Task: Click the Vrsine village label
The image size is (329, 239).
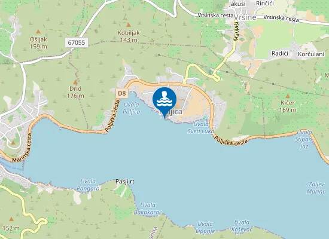Action: pos(245,17)
